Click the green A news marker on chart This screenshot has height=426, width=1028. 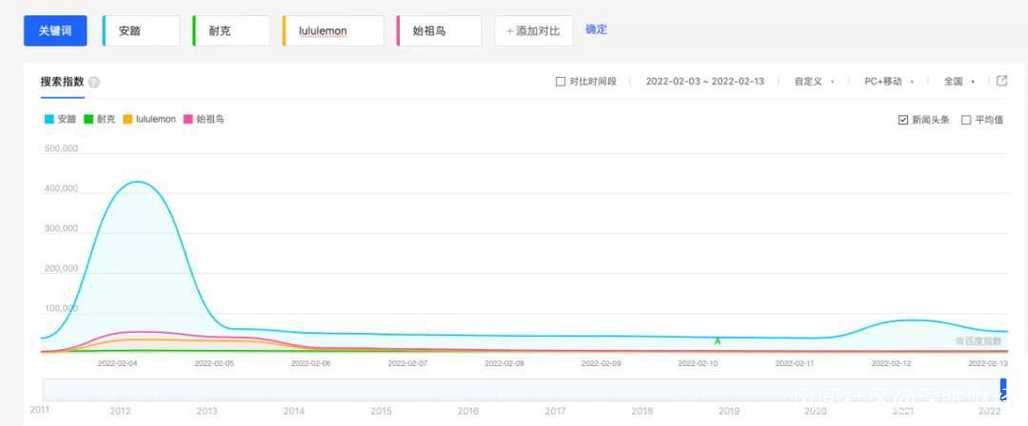click(718, 341)
